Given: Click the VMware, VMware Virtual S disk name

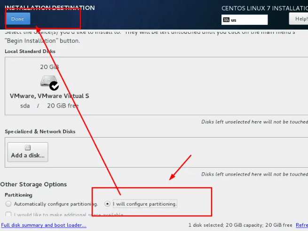Looking at the screenshot, I should tap(49, 96).
